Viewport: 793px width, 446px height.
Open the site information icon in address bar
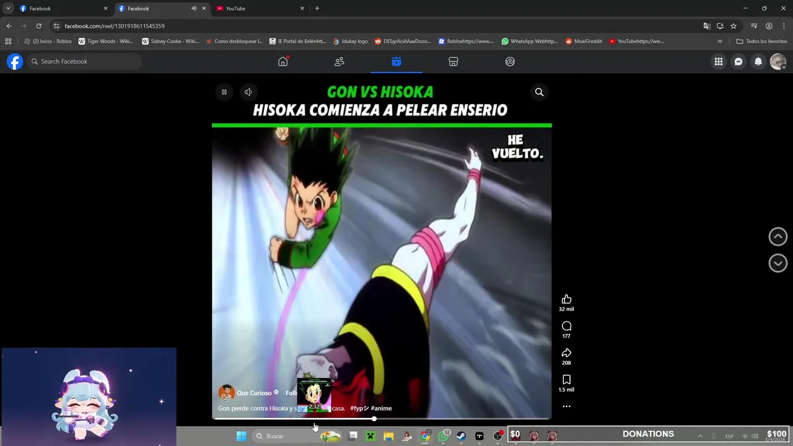pos(56,26)
